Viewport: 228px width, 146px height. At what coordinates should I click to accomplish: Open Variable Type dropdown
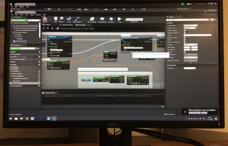pyautogui.click(x=190, y=28)
